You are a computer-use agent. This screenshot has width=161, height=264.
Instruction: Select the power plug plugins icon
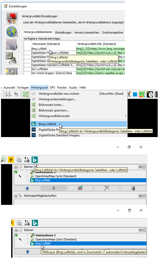click(12, 58)
